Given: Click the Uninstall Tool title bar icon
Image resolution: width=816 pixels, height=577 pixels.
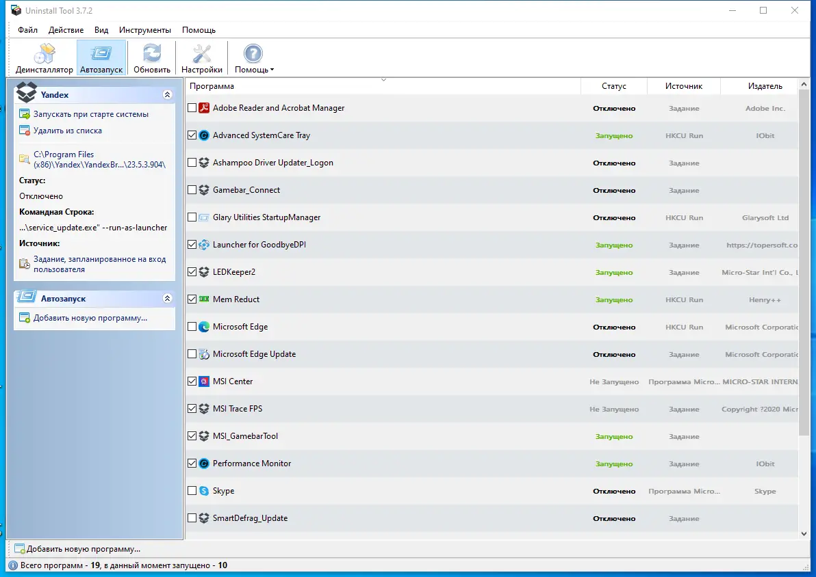Looking at the screenshot, I should (x=16, y=10).
